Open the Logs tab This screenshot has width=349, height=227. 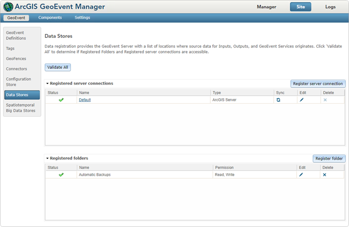[330, 7]
